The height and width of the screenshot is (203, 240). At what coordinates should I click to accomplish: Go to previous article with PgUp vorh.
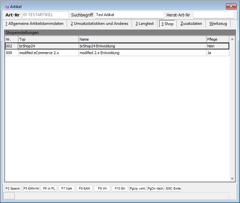point(138,189)
